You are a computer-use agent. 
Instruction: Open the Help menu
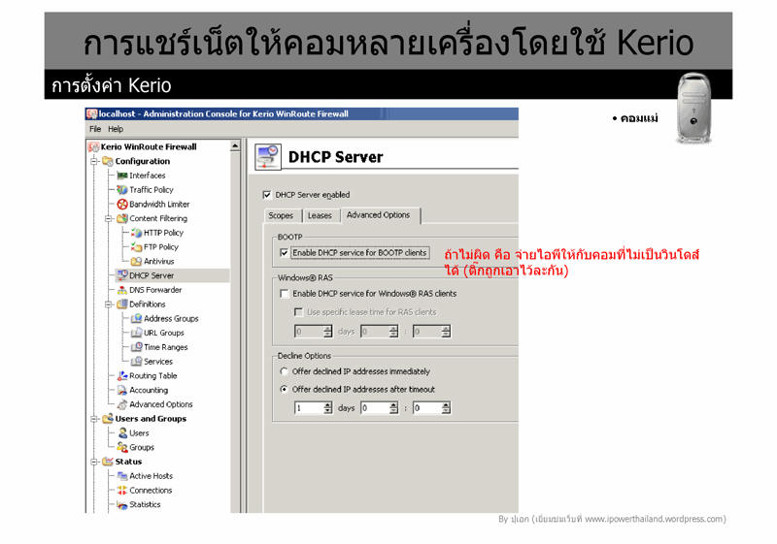116,129
